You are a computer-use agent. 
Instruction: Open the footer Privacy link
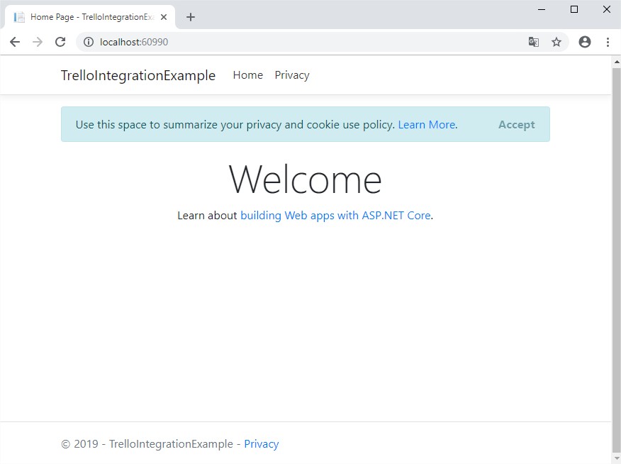262,444
